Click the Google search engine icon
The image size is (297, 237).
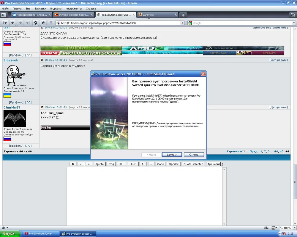tap(190, 23)
